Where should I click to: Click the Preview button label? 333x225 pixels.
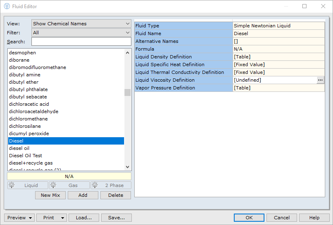point(16,218)
